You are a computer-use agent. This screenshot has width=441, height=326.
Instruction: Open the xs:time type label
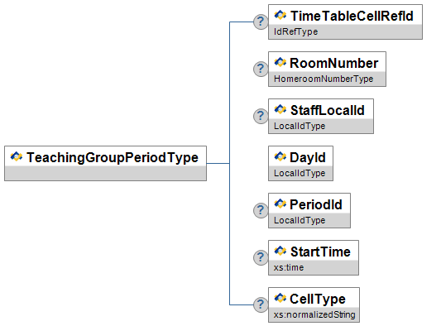coord(289,267)
